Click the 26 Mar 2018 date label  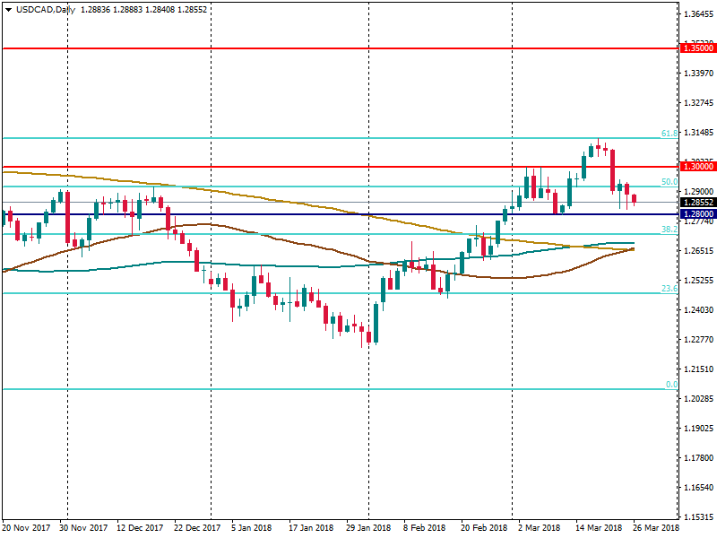(x=656, y=528)
